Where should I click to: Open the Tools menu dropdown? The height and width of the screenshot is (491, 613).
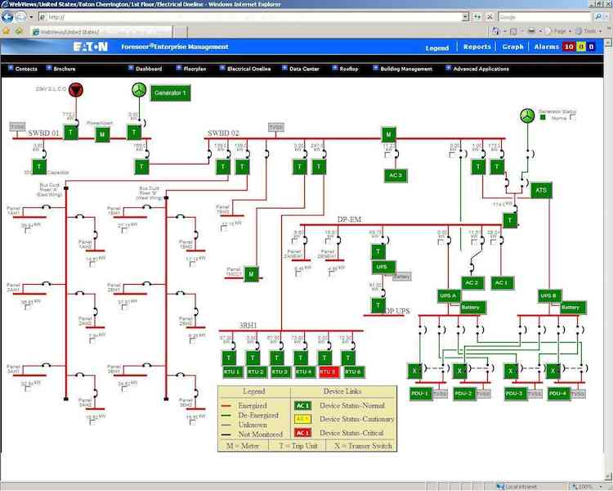tap(600, 31)
